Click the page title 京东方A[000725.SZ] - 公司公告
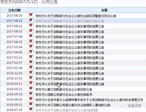Screen dimensions: 146x112 (29, 2)
